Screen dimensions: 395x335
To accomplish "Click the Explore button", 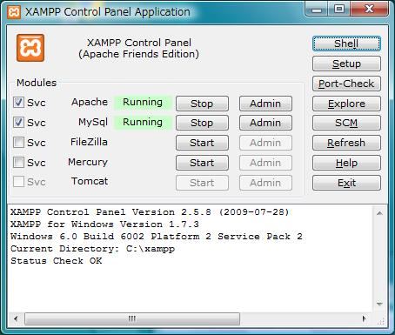I will point(346,104).
